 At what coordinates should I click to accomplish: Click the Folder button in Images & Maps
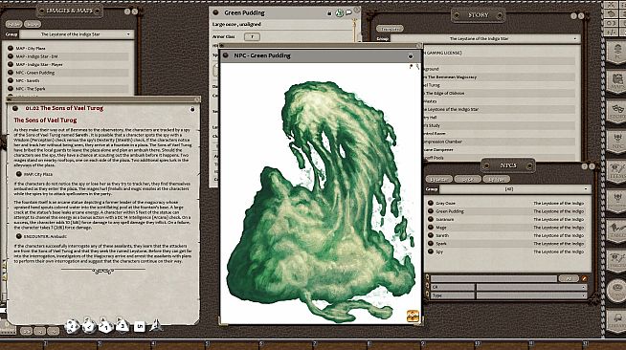click(13, 24)
